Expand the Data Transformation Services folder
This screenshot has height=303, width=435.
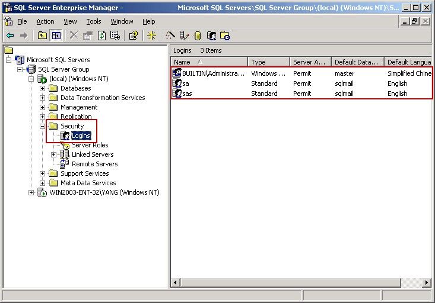click(42, 98)
